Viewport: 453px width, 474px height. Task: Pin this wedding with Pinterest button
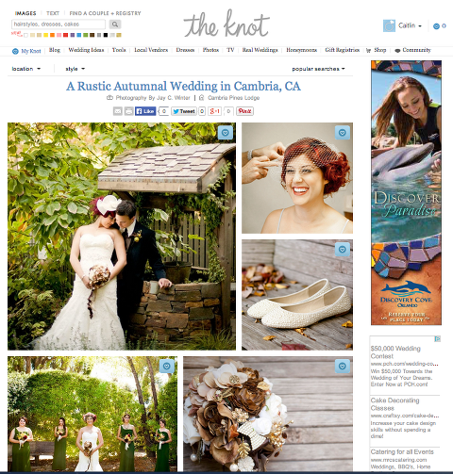coord(244,111)
